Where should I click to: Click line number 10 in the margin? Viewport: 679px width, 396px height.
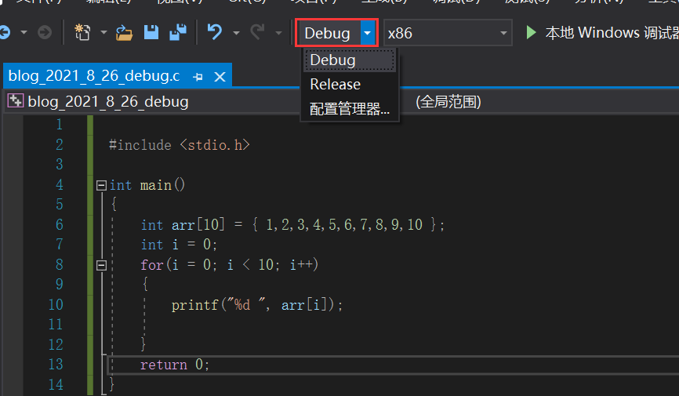click(56, 304)
